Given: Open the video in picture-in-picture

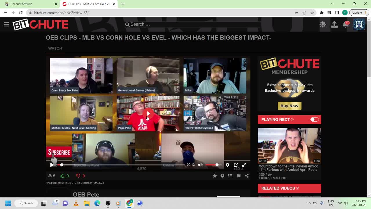Looking at the screenshot, I should point(236,165).
